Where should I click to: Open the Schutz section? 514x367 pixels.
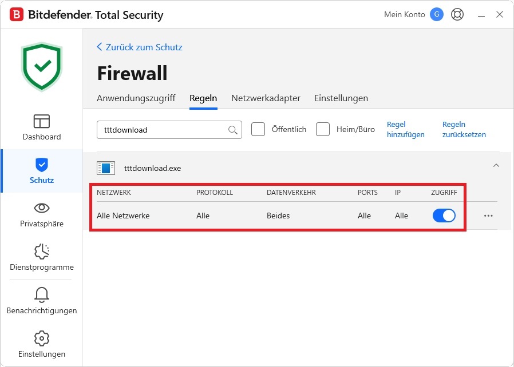[x=42, y=170]
